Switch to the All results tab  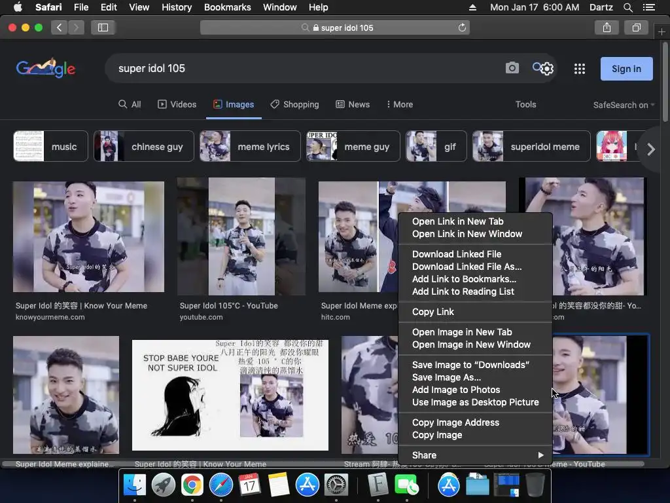click(x=130, y=104)
